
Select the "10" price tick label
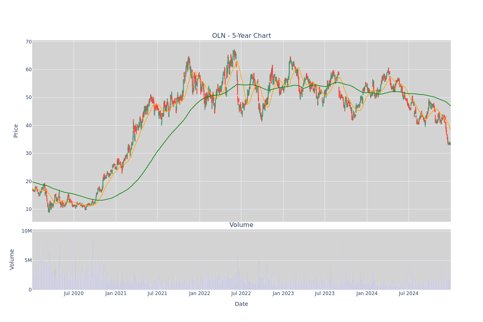pyautogui.click(x=29, y=209)
